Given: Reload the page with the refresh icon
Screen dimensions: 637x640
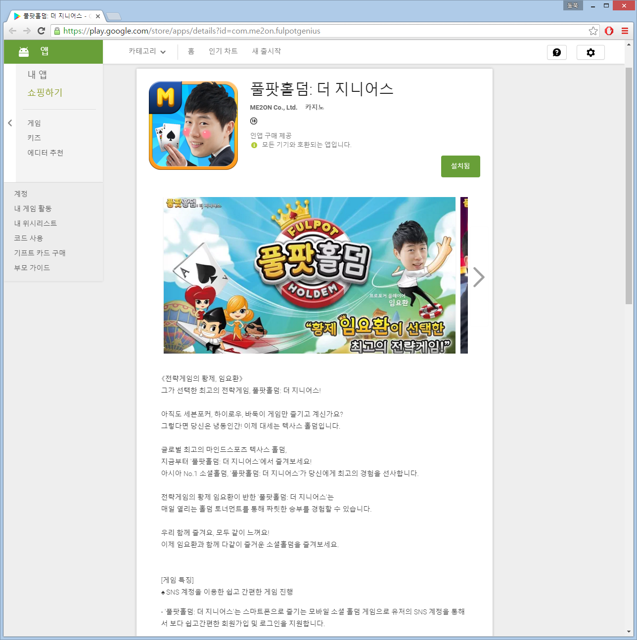Looking at the screenshot, I should [42, 31].
